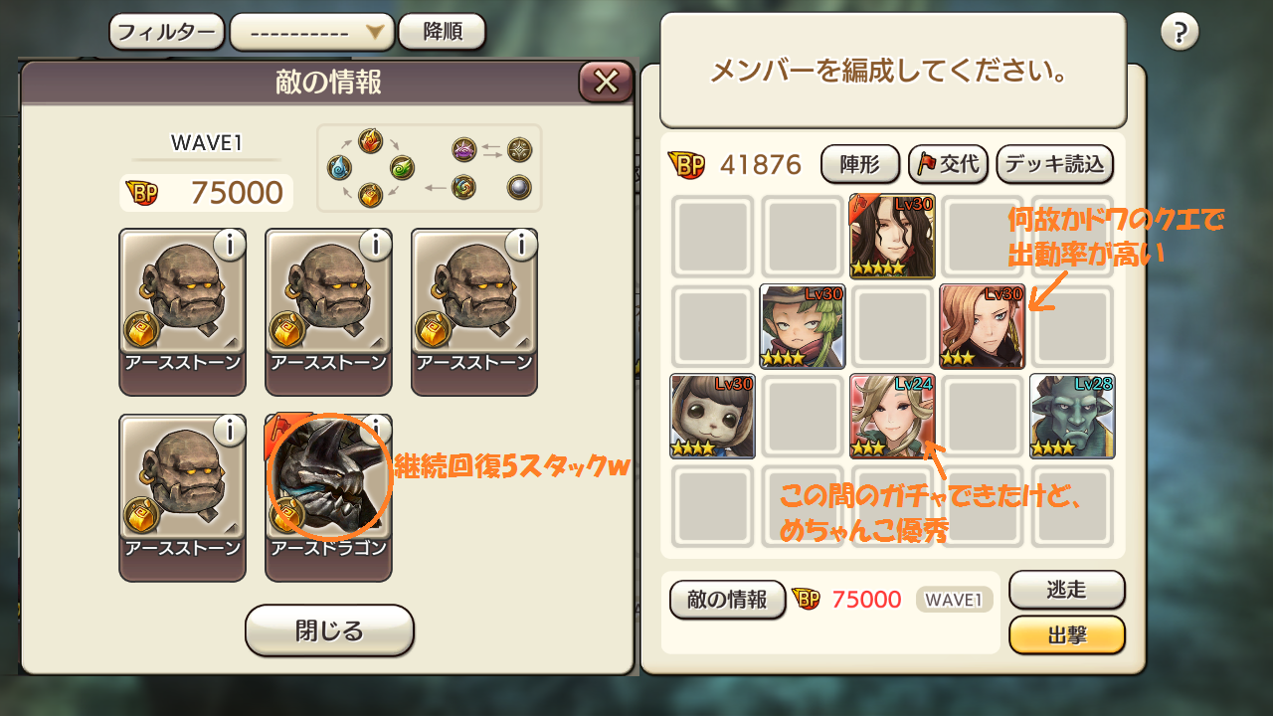The image size is (1273, 716).
Task: Click the wind element icon in affinity chart
Action: 402,167
